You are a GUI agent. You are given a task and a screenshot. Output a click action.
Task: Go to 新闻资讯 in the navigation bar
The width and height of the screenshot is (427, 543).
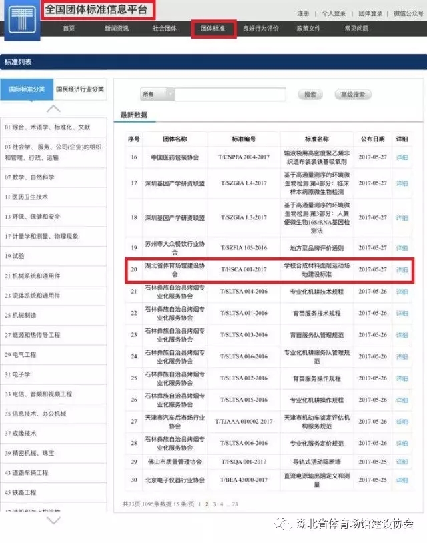[x=117, y=29]
